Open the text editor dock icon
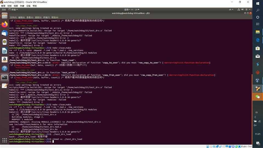This screenshot has height=148, width=263. tap(5, 86)
